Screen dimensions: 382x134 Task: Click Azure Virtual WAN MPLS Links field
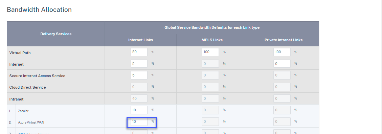point(210,121)
